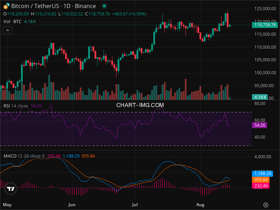Click the blue MACD tag 1,188.29
The height and width of the screenshot is (210, 280).
click(262, 174)
